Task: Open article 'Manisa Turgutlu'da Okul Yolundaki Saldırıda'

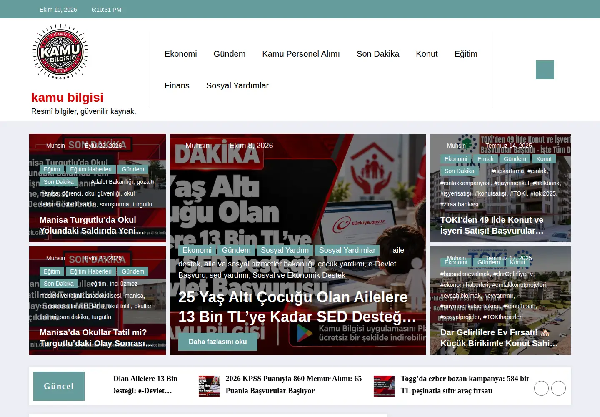Action: click(92, 225)
